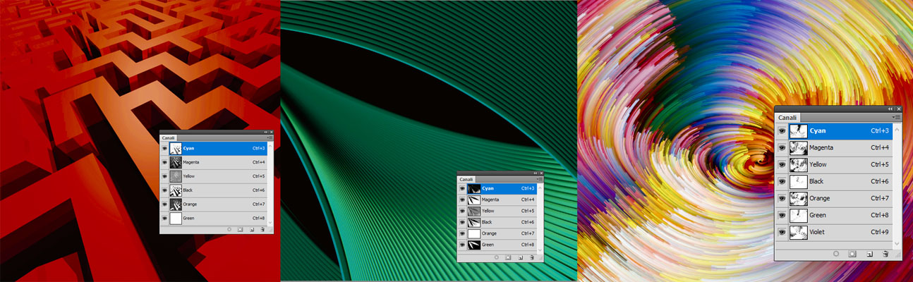913x282 pixels.
Task: Toggle Orange channel visibility in the maze panel
Action: [164, 204]
